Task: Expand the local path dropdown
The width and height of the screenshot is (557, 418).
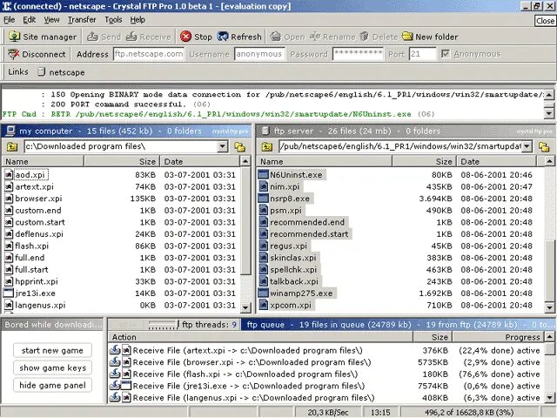Action: [x=223, y=146]
